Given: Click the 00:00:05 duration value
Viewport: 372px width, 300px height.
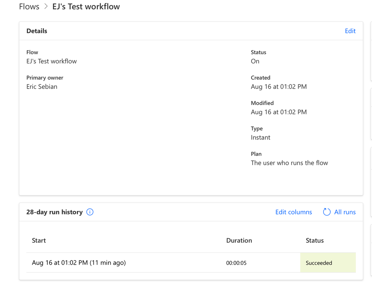Looking at the screenshot, I should click(236, 263).
